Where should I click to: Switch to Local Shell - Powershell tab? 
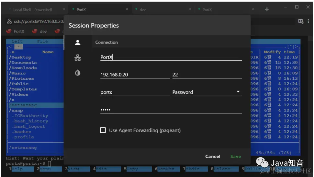[33, 10]
